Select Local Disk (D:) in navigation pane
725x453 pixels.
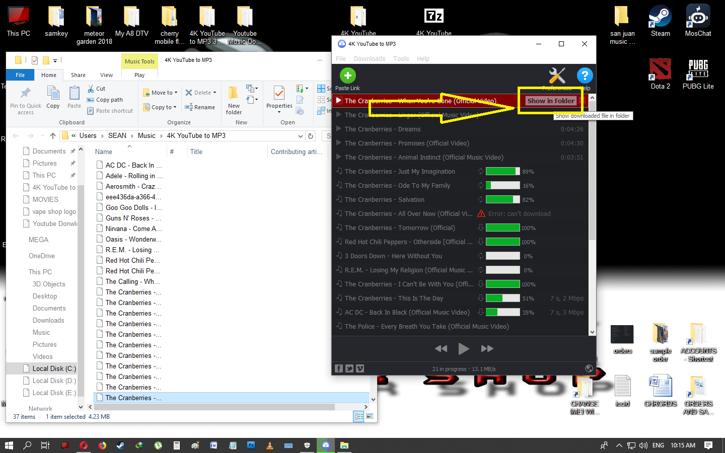point(54,381)
